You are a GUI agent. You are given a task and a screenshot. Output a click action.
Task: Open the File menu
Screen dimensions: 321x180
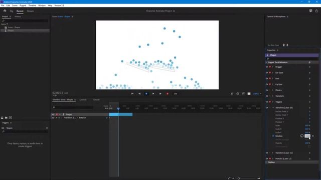[x=3, y=5]
